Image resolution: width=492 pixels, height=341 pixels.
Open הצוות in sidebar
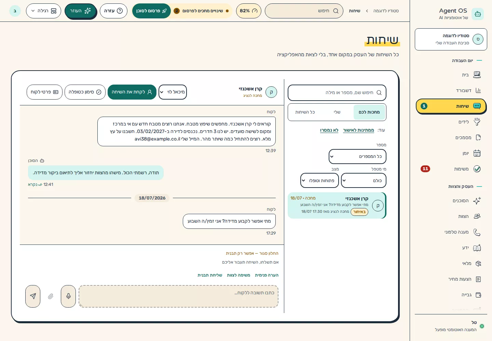point(451,216)
